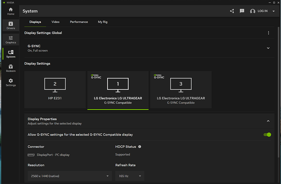Select the HP E231 display 2 card
This screenshot has height=184, width=281.
click(x=55, y=90)
